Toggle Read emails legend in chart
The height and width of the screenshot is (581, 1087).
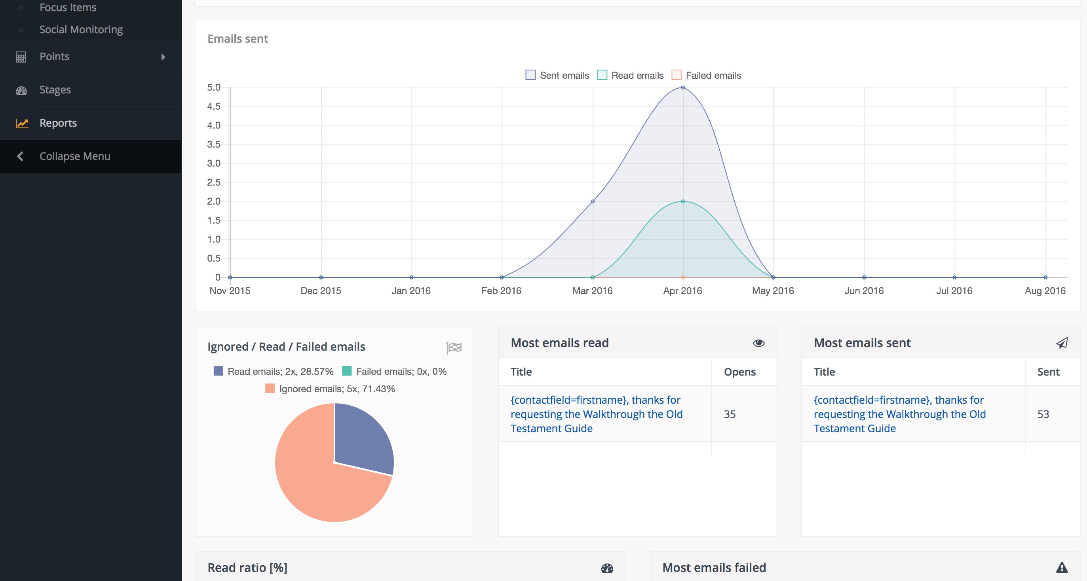coord(631,75)
